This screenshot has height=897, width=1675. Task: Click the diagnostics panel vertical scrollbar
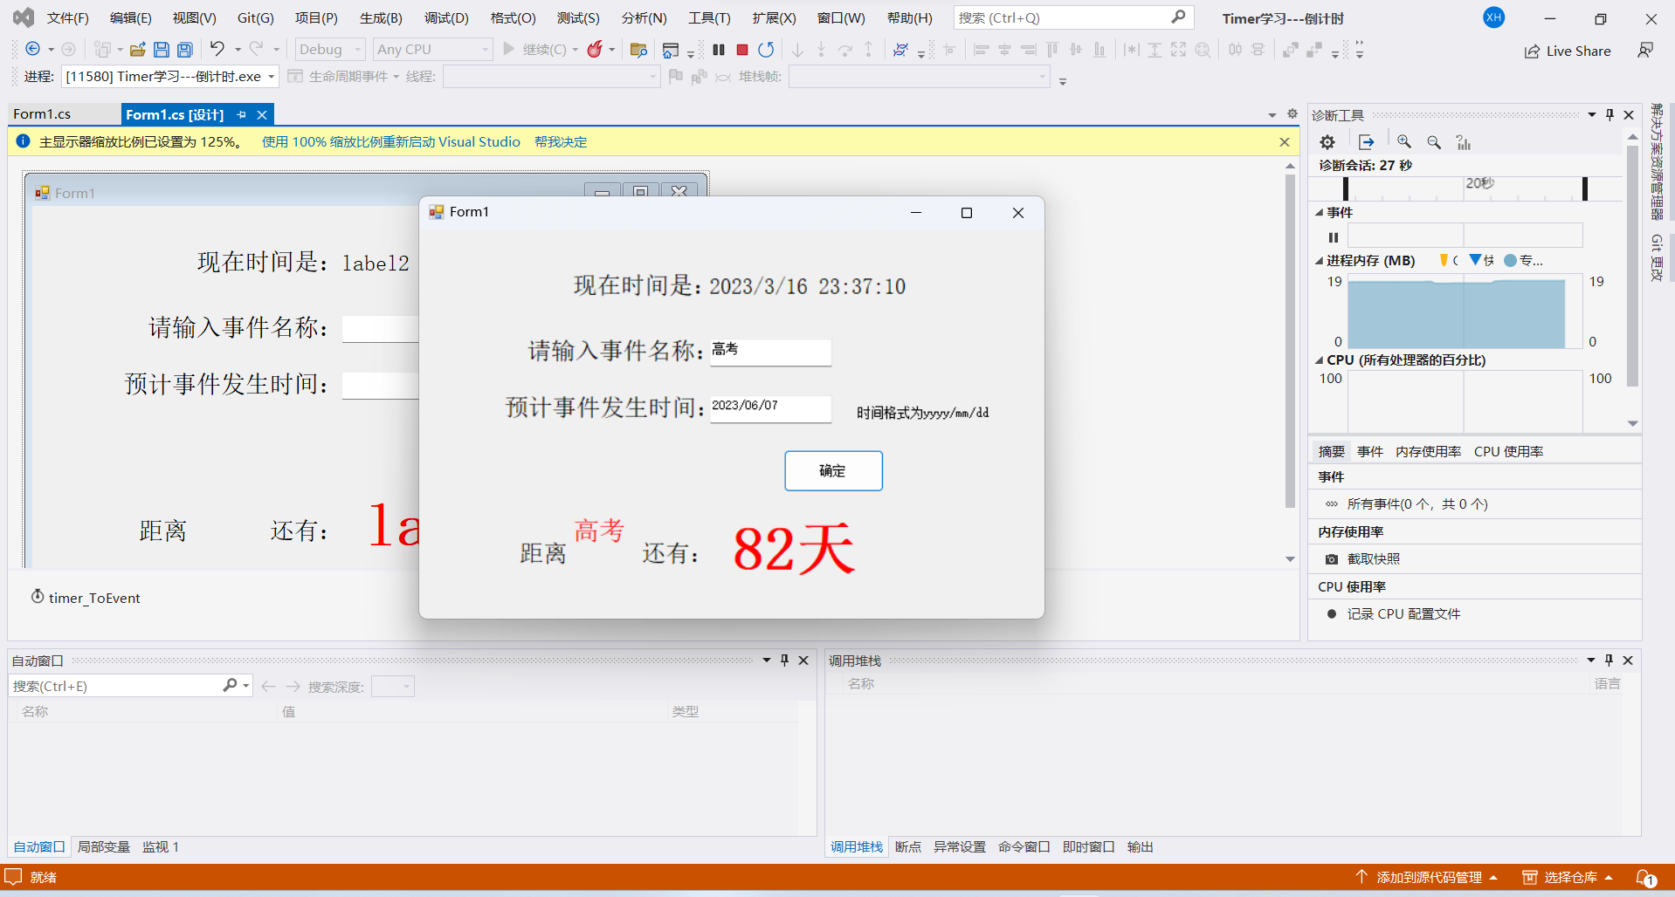1632,266
